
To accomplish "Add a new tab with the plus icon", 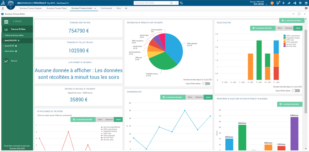I will pyautogui.click(x=126, y=8).
